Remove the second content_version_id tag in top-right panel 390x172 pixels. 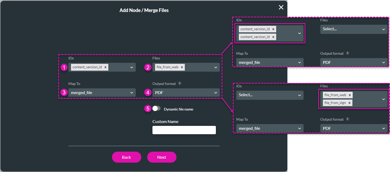tap(273, 37)
